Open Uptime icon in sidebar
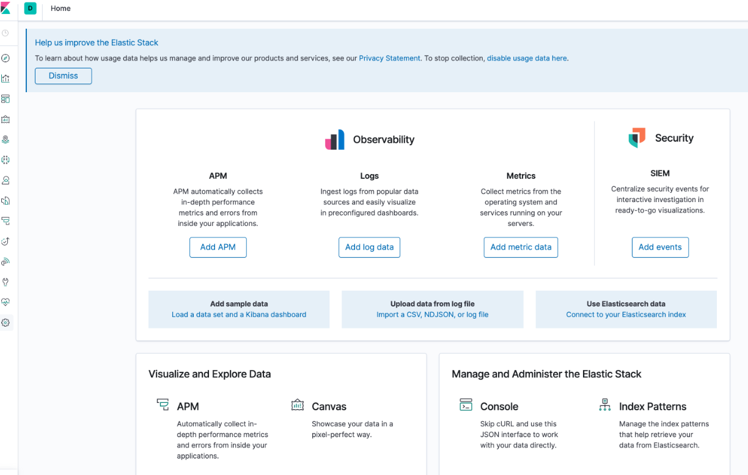Screen dimensions: 748x475 tap(5, 241)
